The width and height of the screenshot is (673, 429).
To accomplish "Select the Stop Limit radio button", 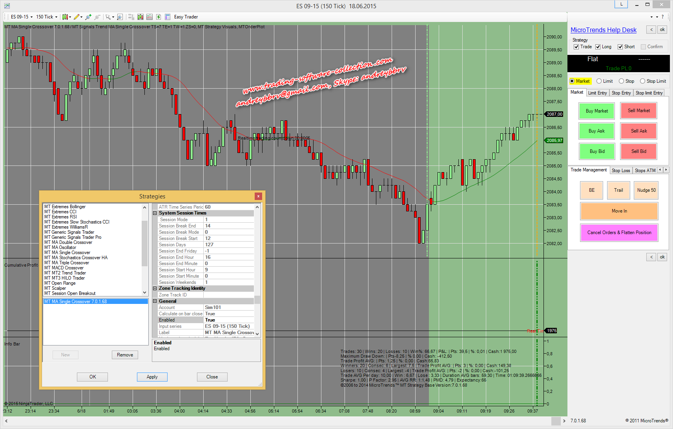I will [642, 81].
